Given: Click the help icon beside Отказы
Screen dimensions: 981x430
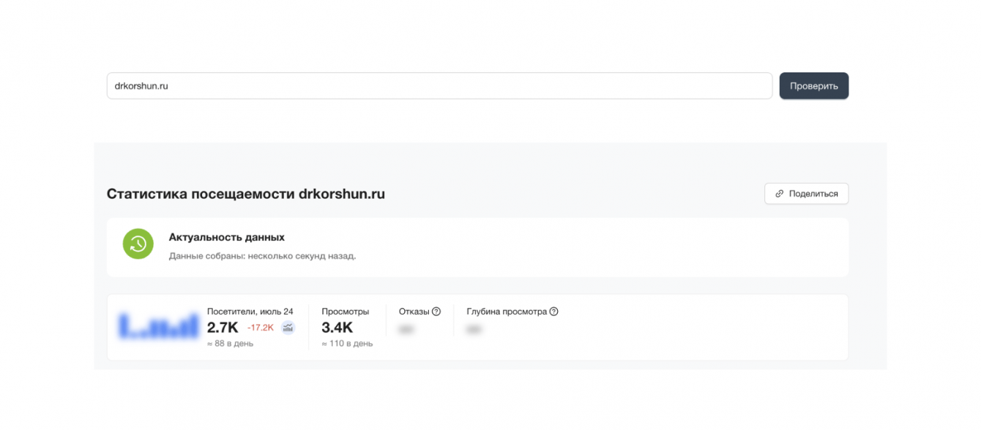Looking at the screenshot, I should pos(436,312).
